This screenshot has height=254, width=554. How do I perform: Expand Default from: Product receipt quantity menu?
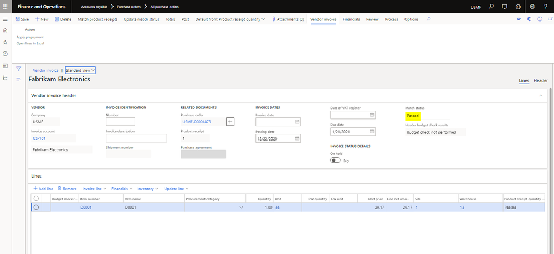[x=230, y=19]
